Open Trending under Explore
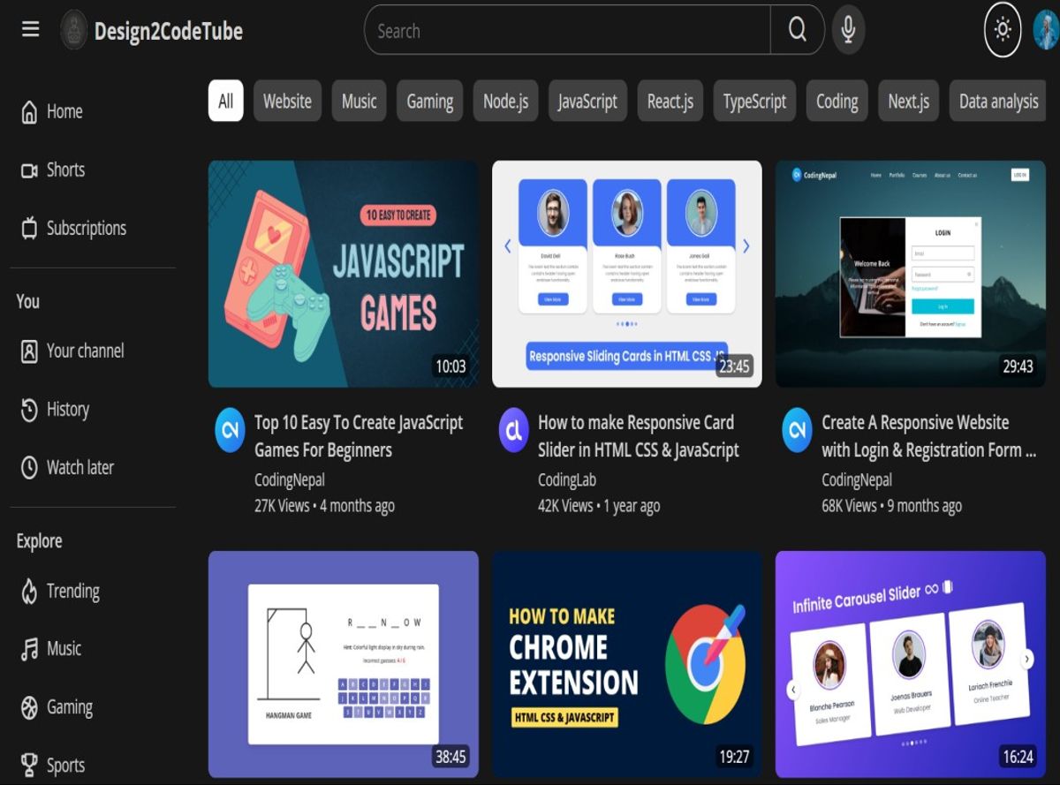 coord(72,592)
